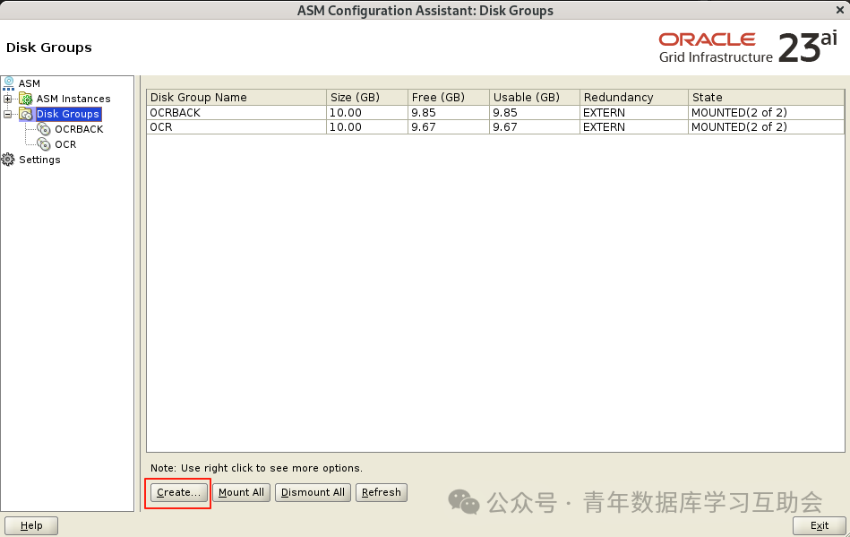This screenshot has height=537, width=850.
Task: Click the 9.67 Usable (GB) cell
Action: coord(535,127)
